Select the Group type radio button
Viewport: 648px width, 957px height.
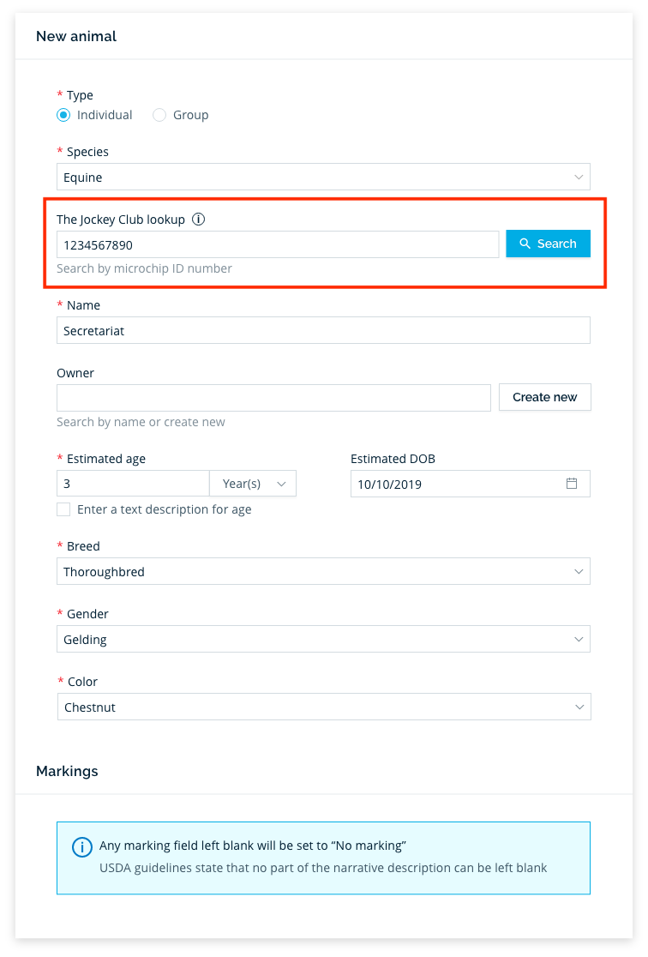coord(159,115)
